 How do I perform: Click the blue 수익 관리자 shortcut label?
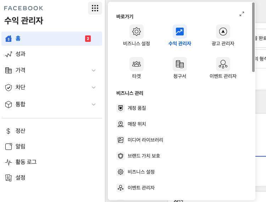click(x=180, y=44)
